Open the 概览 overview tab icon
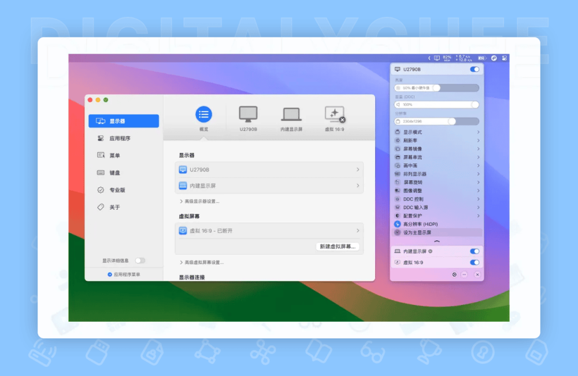The width and height of the screenshot is (578, 376). [203, 114]
